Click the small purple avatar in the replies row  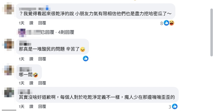[22, 33]
